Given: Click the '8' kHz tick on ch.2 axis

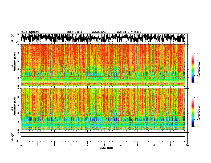Looking at the screenshot, I should (x=19, y=97).
